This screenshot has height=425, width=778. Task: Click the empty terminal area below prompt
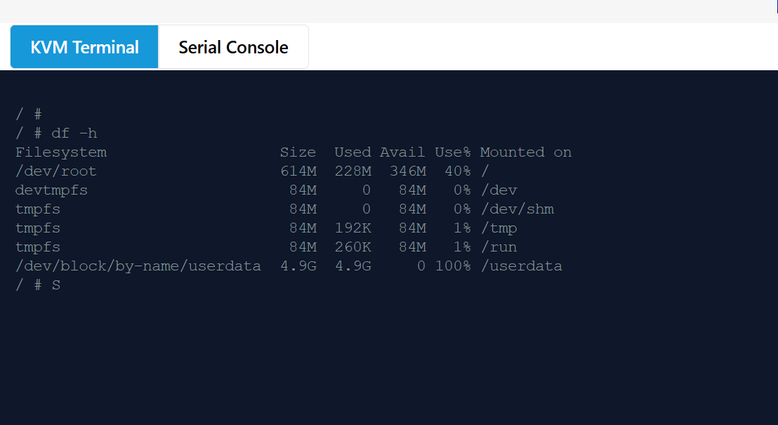[x=389, y=358]
